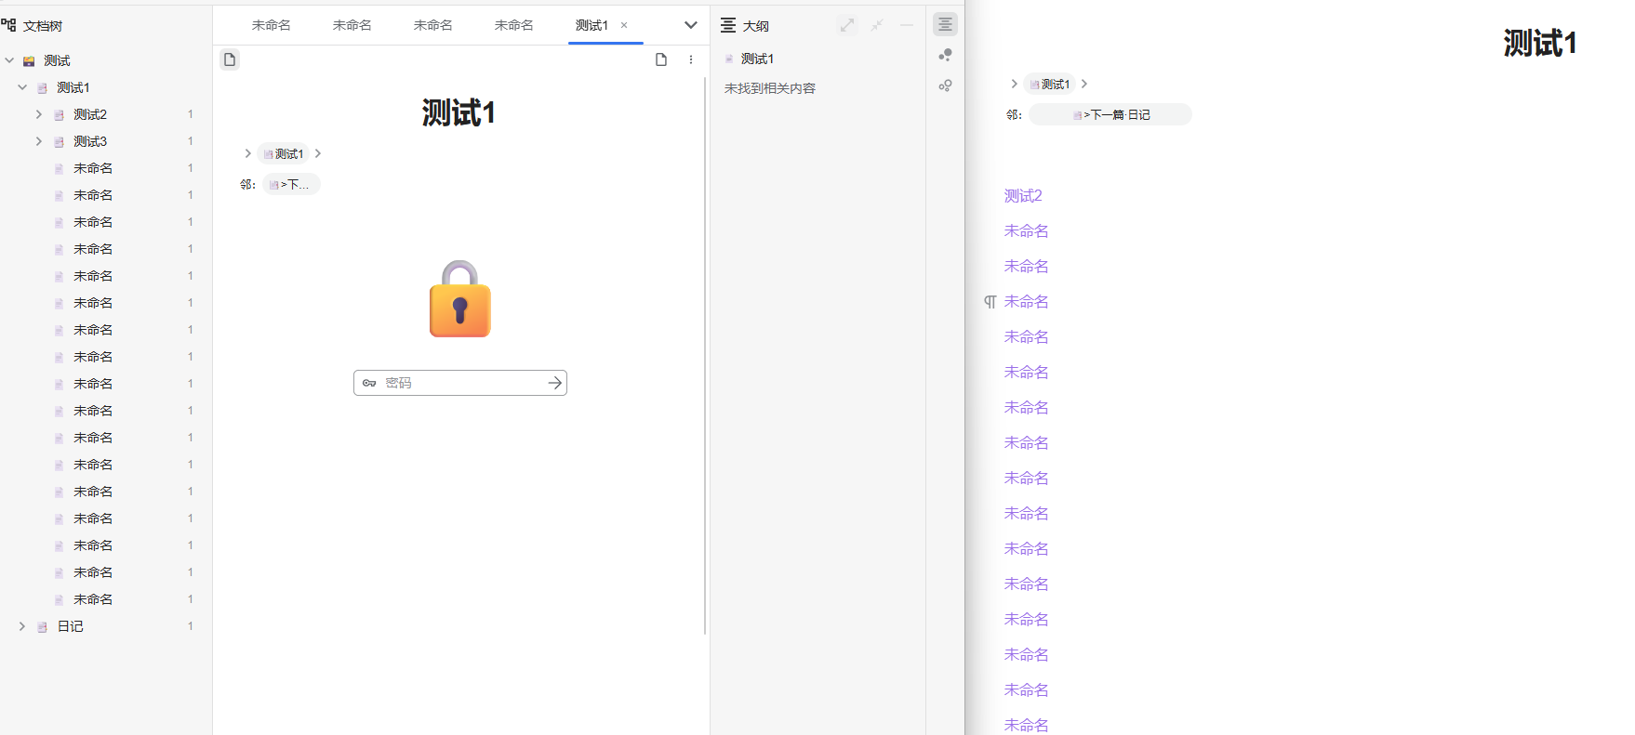The height and width of the screenshot is (735, 1635).
Task: Submit the password with the arrow button
Action: [555, 383]
